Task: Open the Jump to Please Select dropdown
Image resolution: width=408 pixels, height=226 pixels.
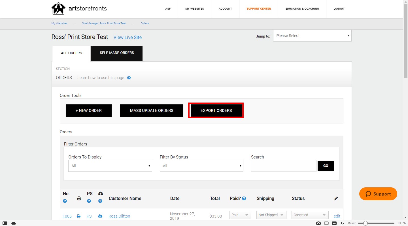Action: [312, 36]
